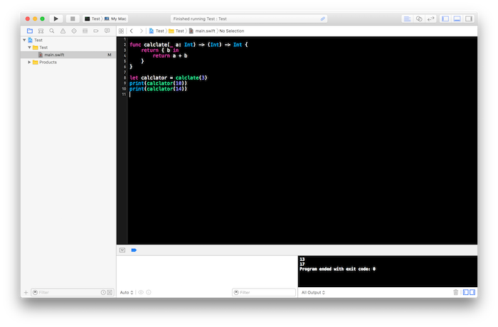Click Test project in the jump bar
This screenshot has width=498, height=327.
pos(157,31)
